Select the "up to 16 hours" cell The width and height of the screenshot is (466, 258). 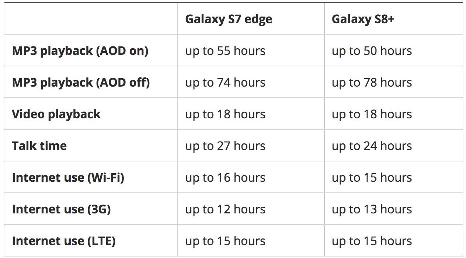click(x=225, y=178)
